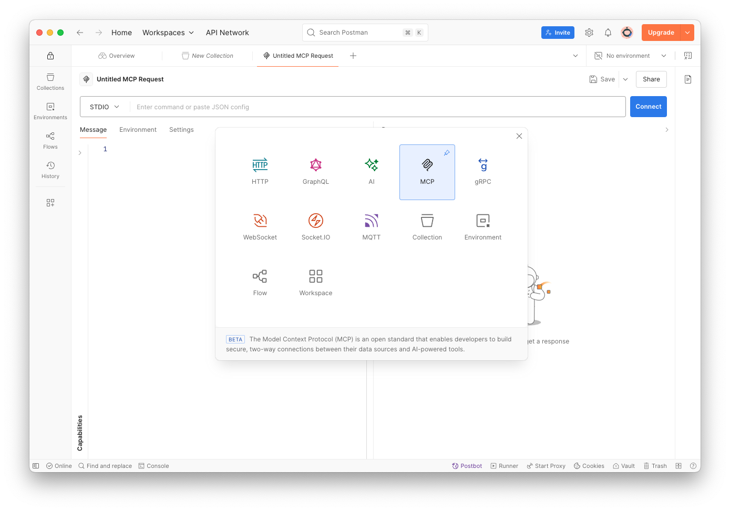Open the Environment request tab

click(x=138, y=130)
